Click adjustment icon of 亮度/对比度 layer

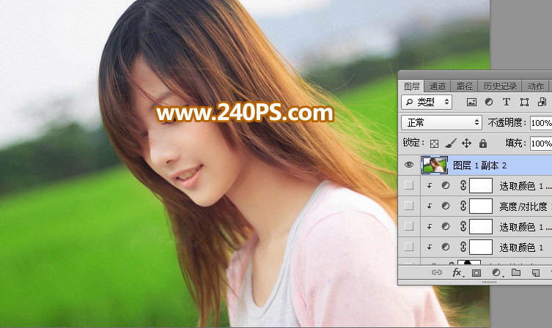(445, 206)
